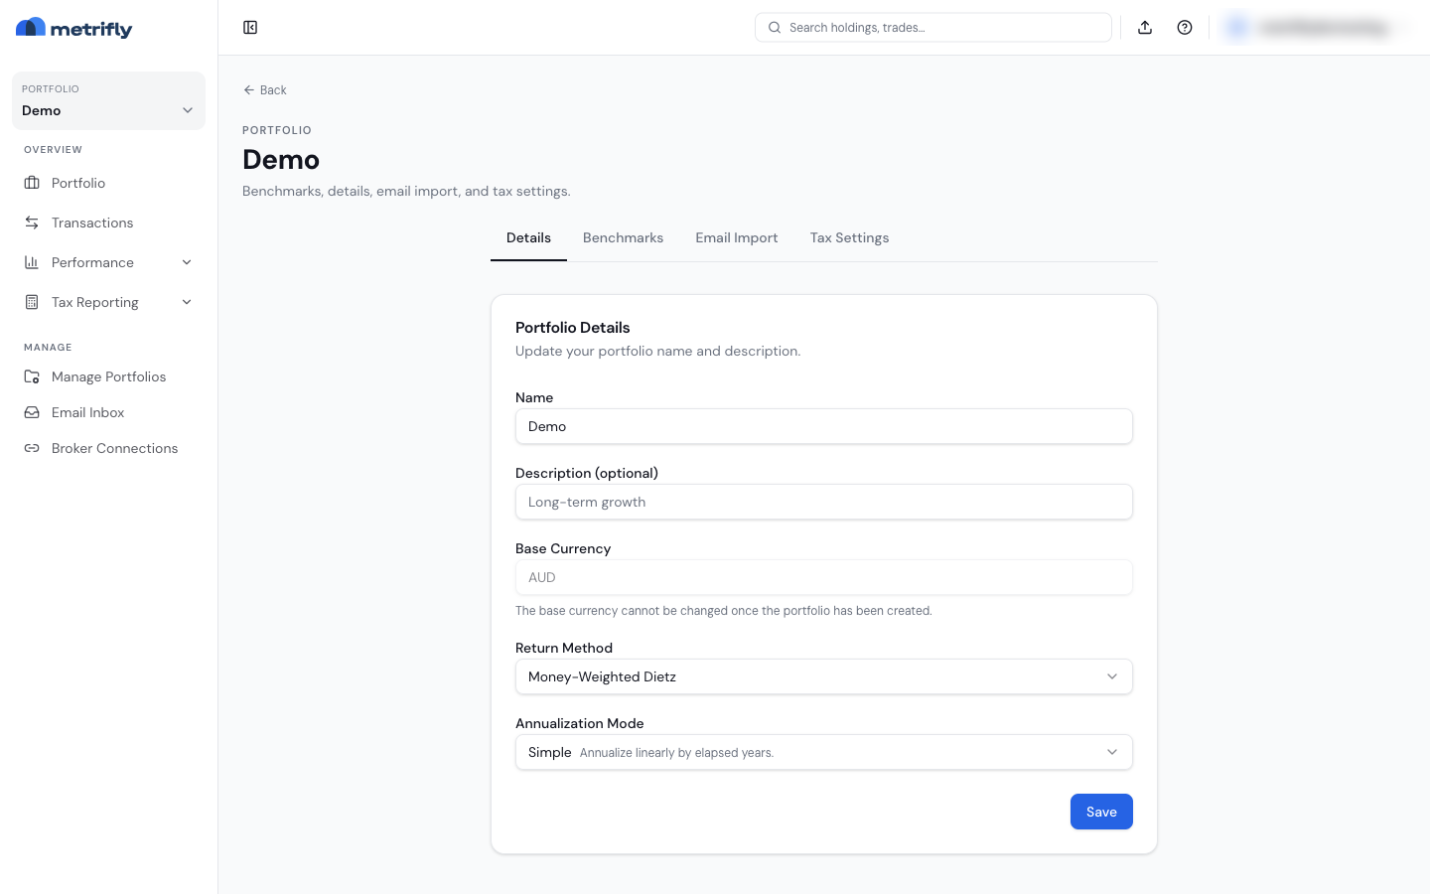Image resolution: width=1430 pixels, height=894 pixels.
Task: Click the upload/export icon
Action: pos(1145,28)
